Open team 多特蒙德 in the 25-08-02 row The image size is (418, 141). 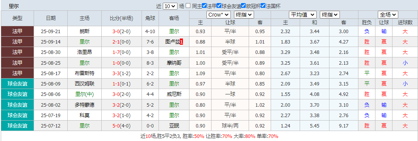point(85,105)
